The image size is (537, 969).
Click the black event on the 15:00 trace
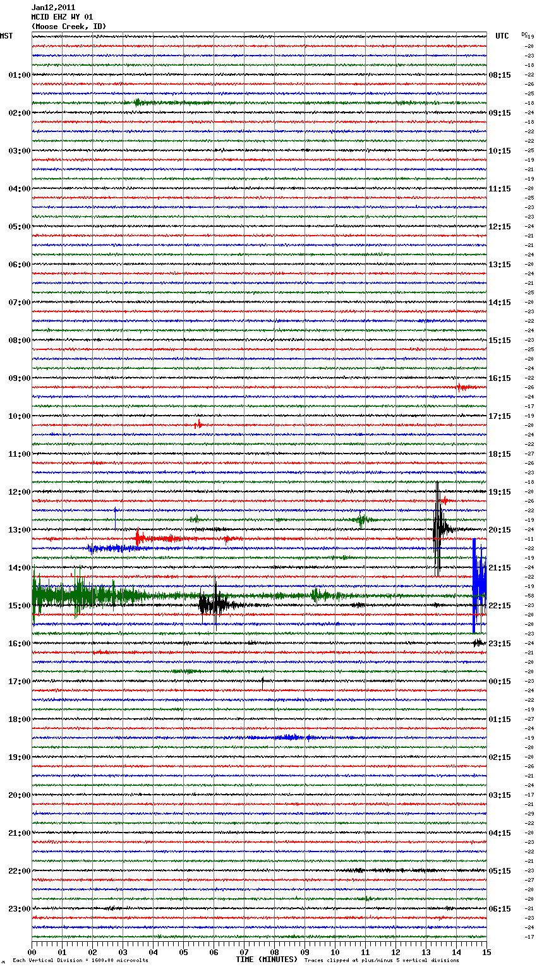pos(215,605)
